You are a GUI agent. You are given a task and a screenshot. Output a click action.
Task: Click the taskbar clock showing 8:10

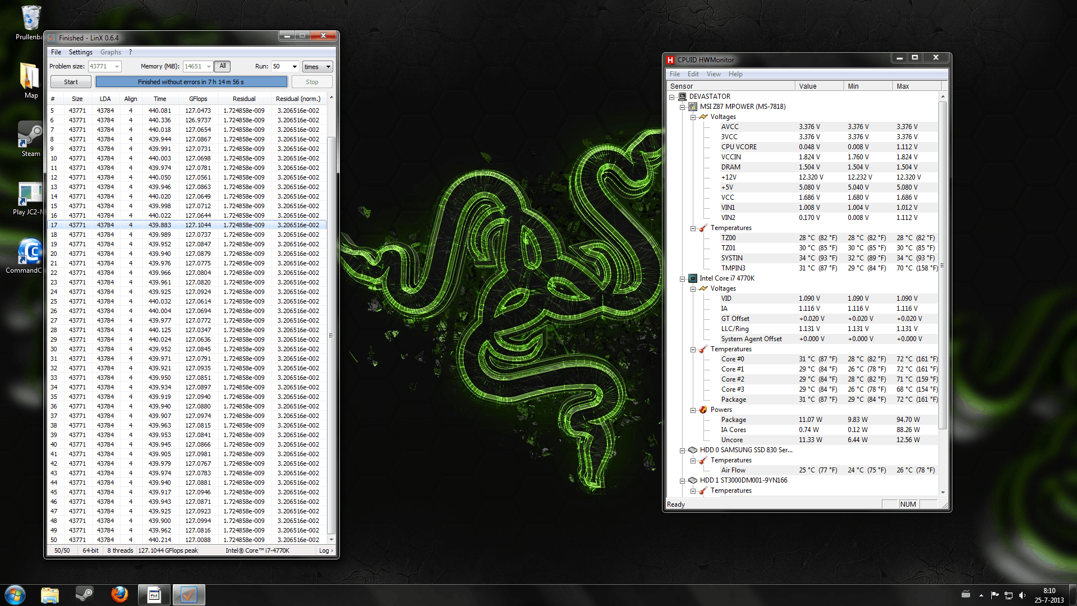(x=1049, y=595)
